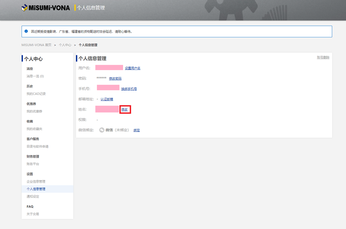This screenshot has width=346, height=229.
Task: Go to 账务平台 in sidebar
Action: click(33, 164)
